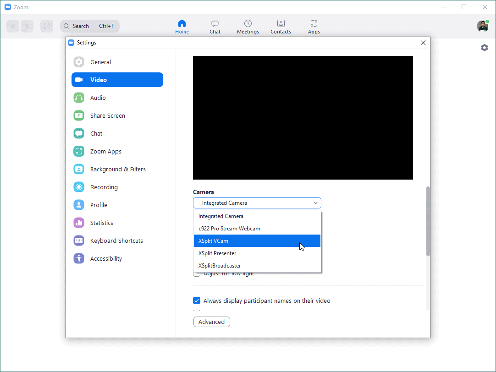Open the Recording settings icon
496x372 pixels.
click(79, 187)
